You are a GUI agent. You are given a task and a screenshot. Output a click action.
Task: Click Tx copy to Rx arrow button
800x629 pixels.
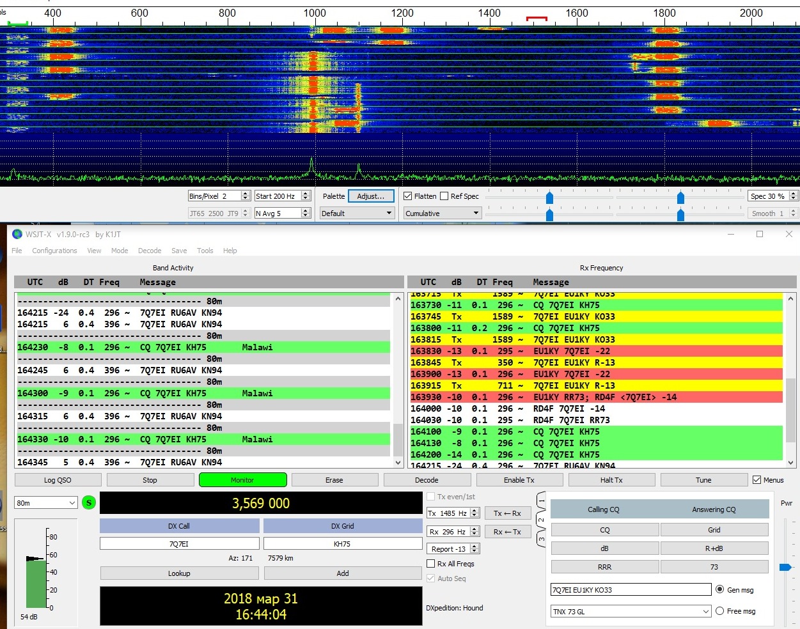point(507,513)
